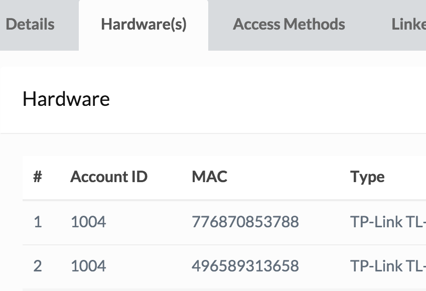The image size is (426, 291).
Task: Switch to the Details tab
Action: tap(30, 25)
